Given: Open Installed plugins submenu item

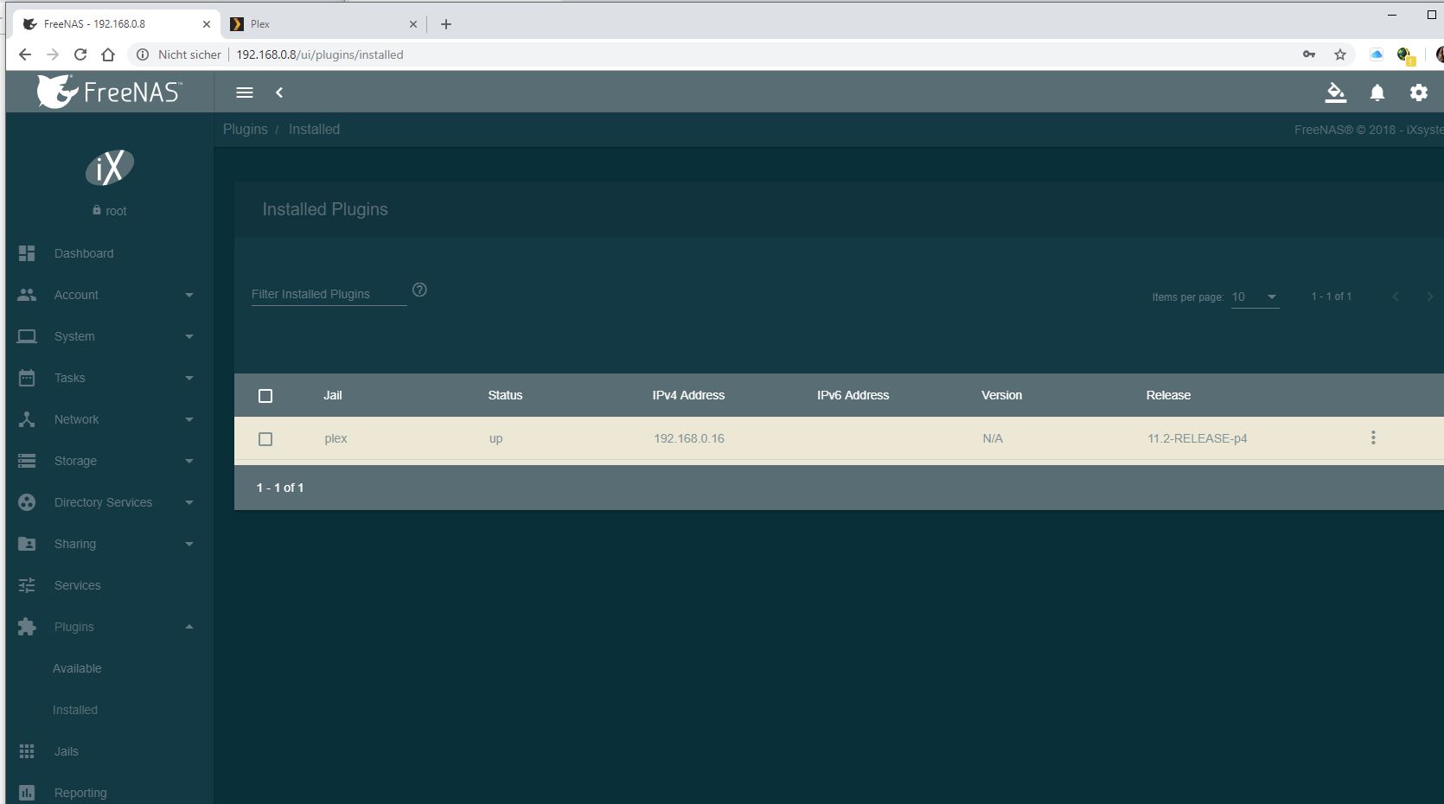Looking at the screenshot, I should pos(75,710).
